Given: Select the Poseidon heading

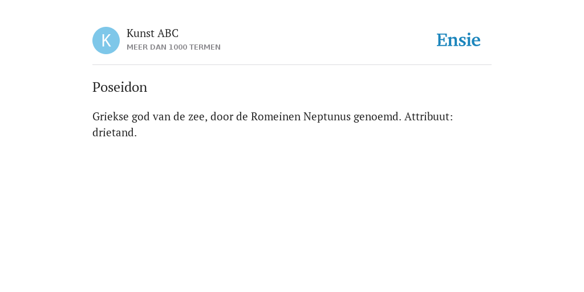Looking at the screenshot, I should [120, 87].
